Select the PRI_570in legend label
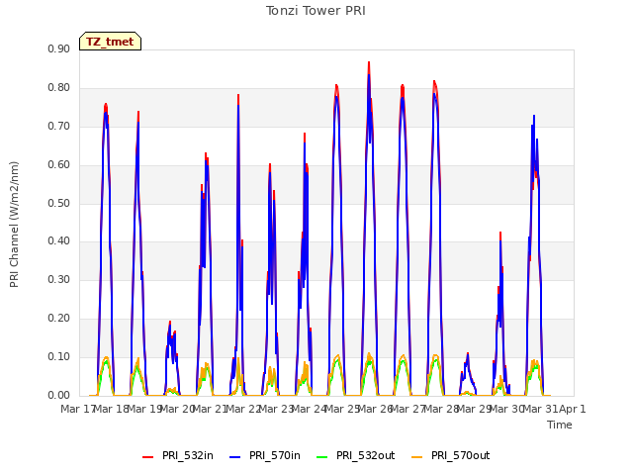The image size is (633, 475). point(275,455)
